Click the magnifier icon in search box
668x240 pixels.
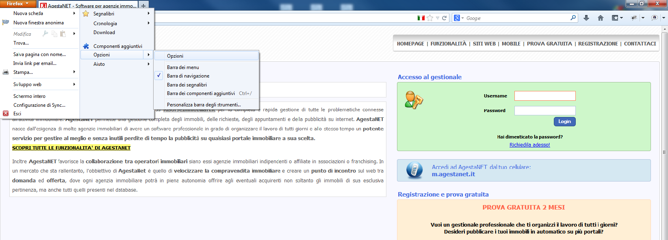tap(573, 18)
